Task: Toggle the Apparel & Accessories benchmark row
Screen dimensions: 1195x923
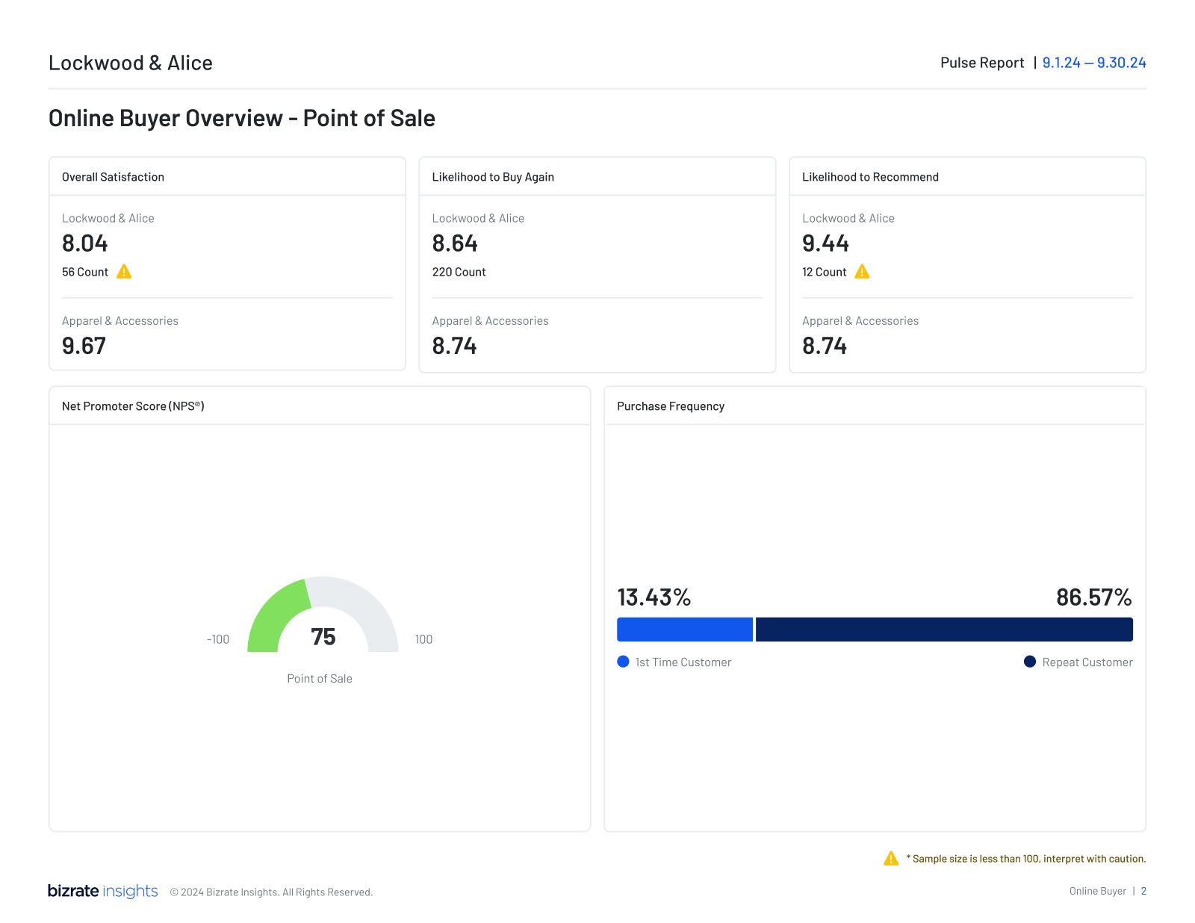Action: (x=119, y=320)
